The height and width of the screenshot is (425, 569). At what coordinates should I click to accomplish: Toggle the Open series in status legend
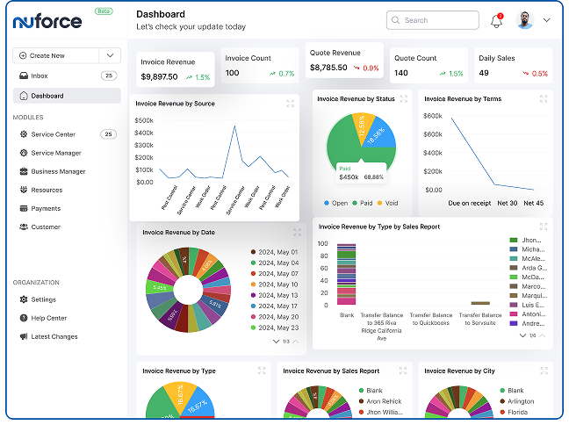coord(335,203)
